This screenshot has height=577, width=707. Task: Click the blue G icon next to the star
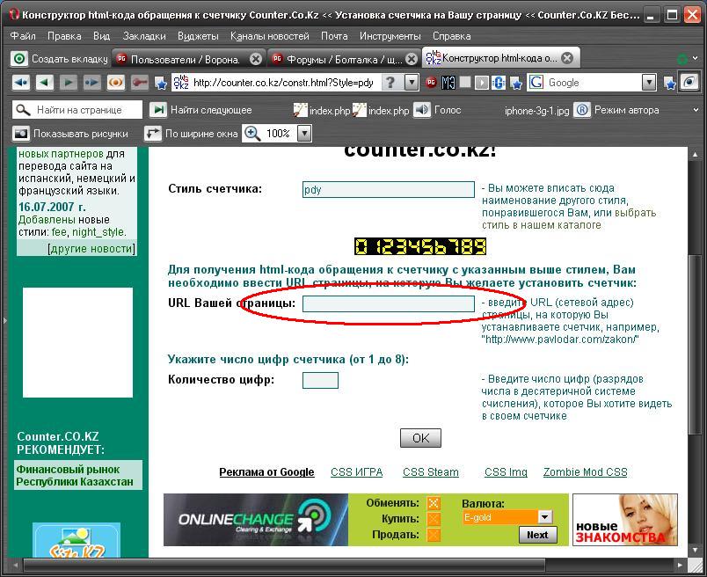click(x=499, y=83)
